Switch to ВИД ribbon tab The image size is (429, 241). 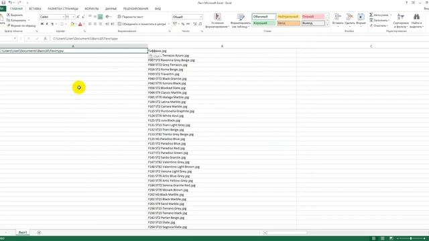coord(158,9)
